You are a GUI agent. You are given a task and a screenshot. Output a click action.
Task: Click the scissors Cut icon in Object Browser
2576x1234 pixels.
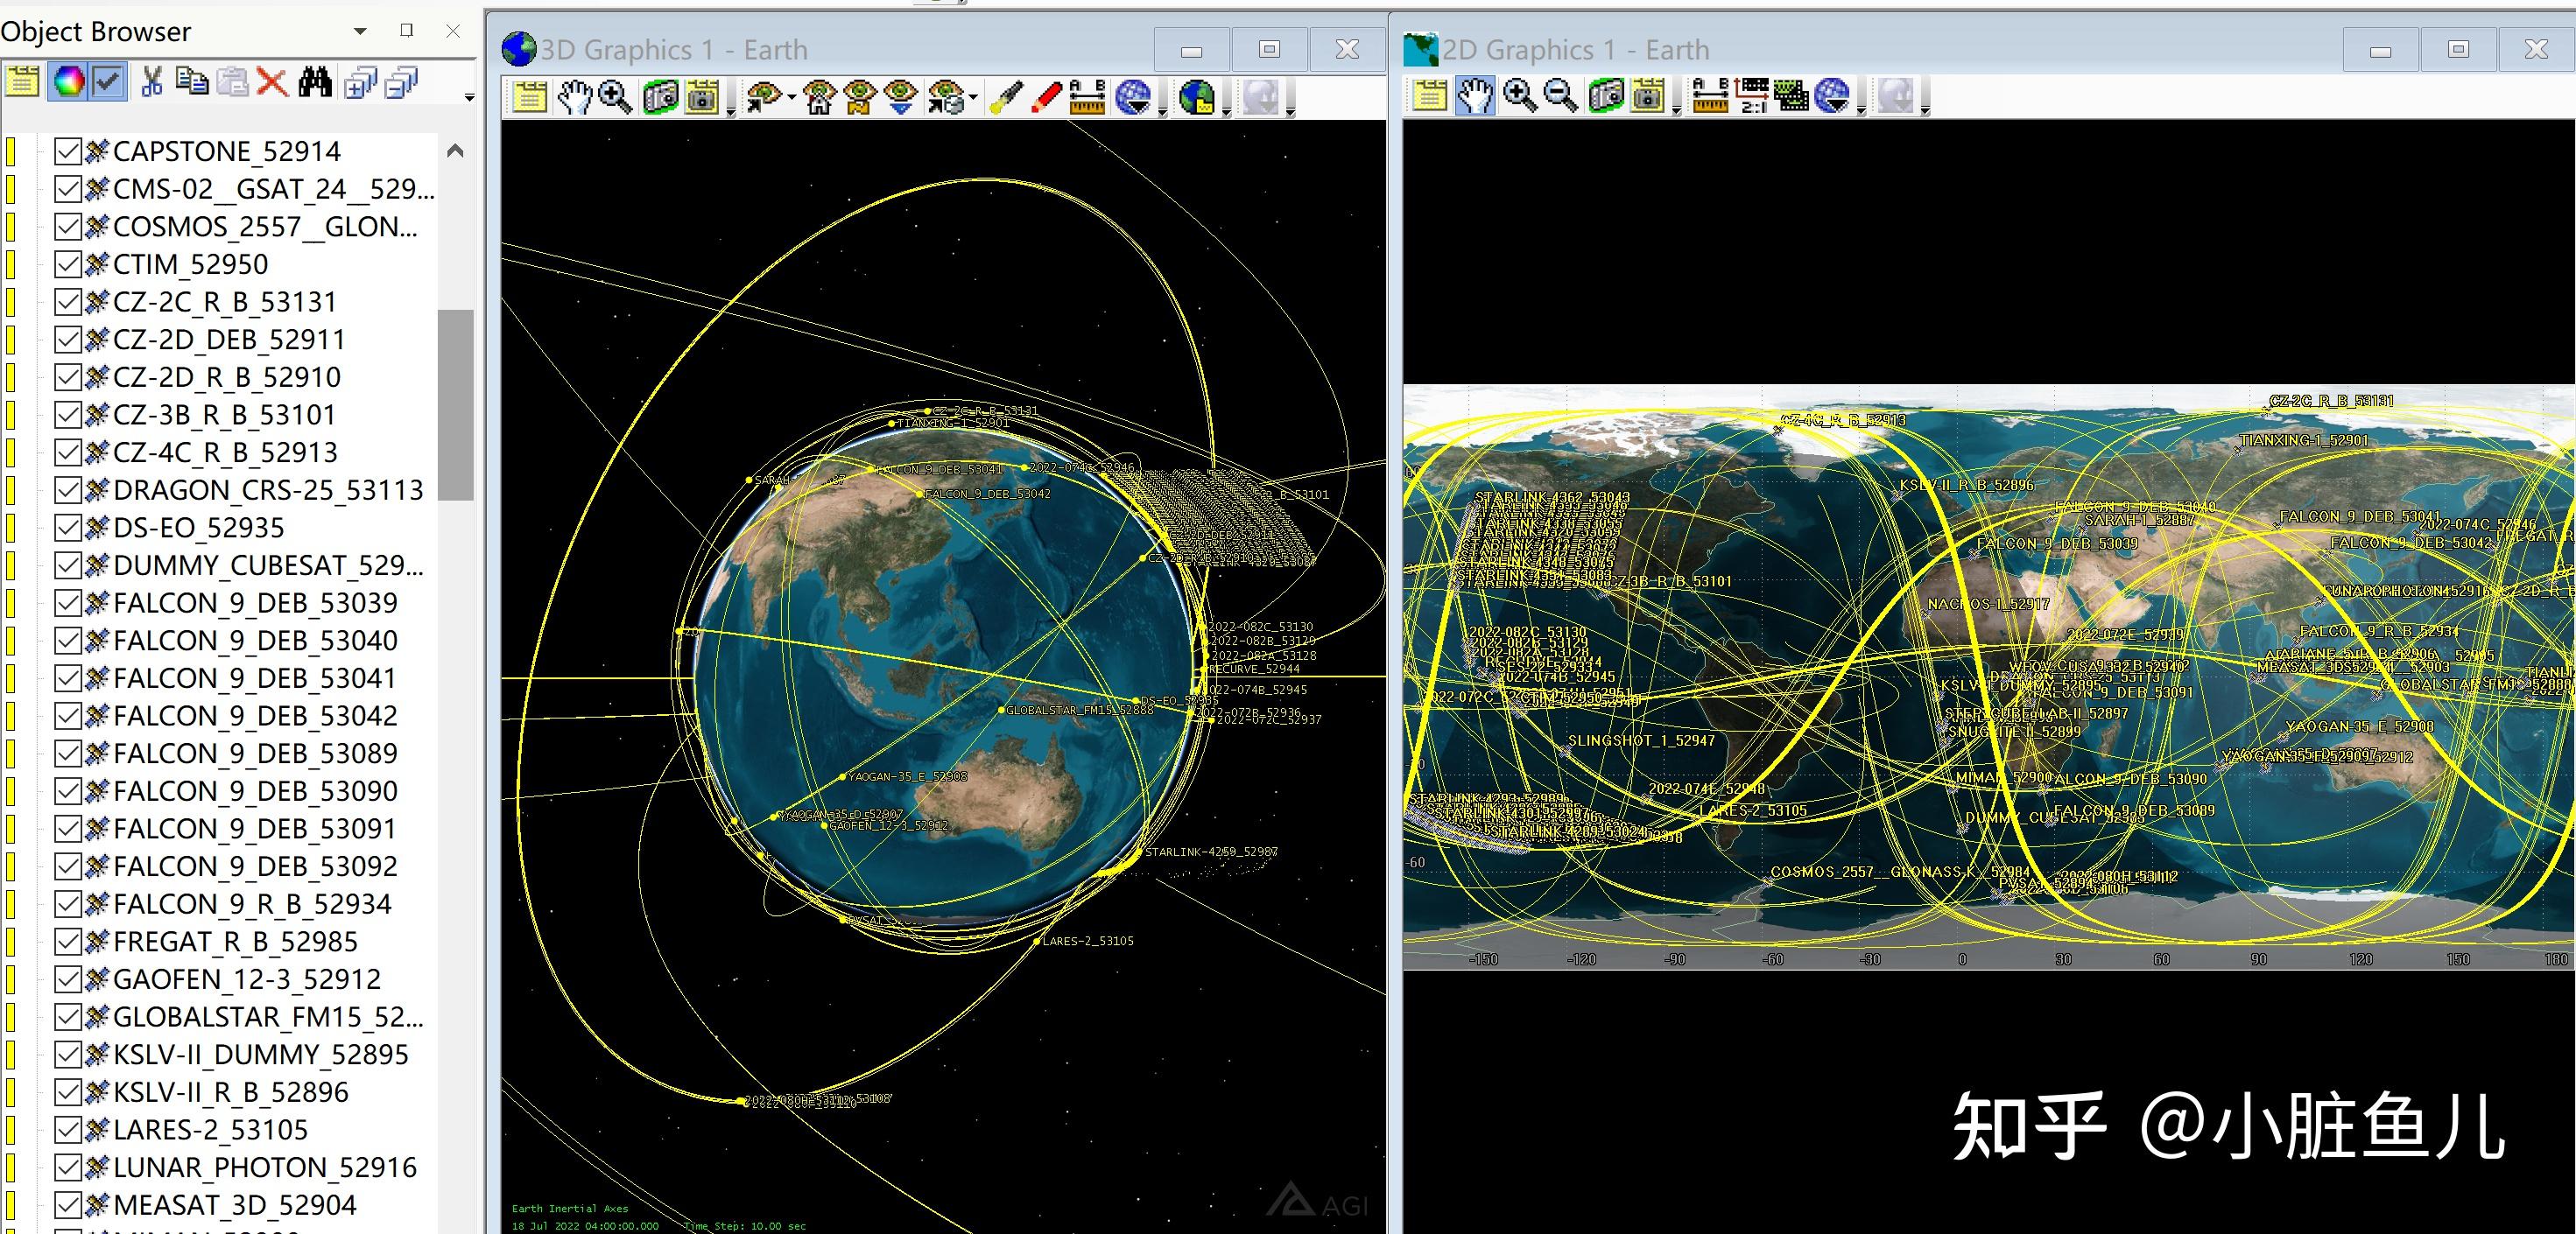pos(152,82)
